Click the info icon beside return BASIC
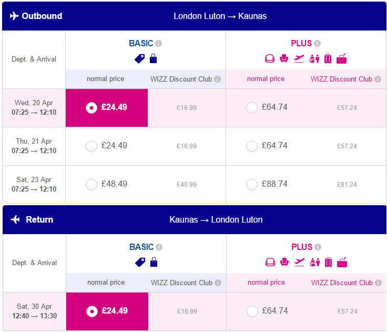Viewport: 387px width, 332px height. 159,247
